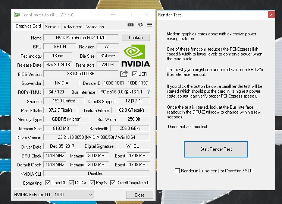282x204 pixels.
Task: Click the ROPs/TMUs field 64 / 120
Action: click(x=56, y=92)
